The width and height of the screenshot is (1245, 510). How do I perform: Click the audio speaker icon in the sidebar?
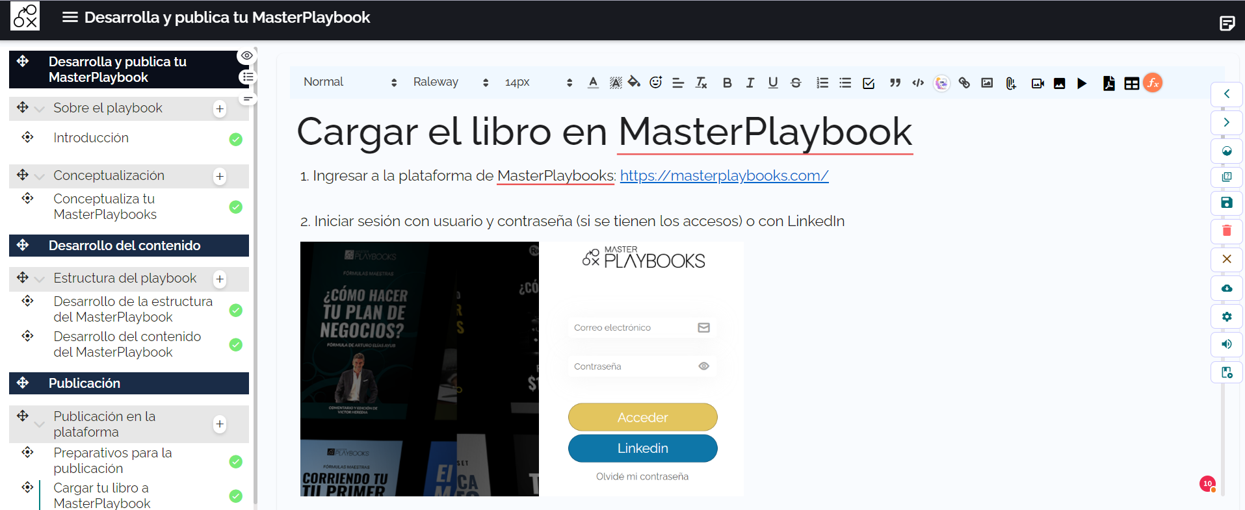pos(1227,344)
